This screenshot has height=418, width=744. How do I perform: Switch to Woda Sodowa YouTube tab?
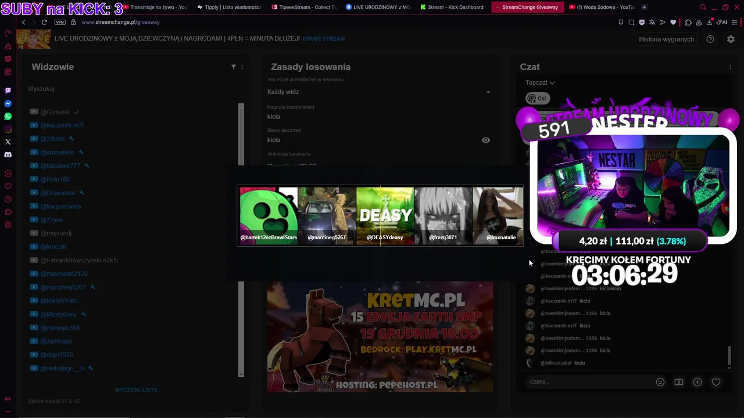coord(602,7)
